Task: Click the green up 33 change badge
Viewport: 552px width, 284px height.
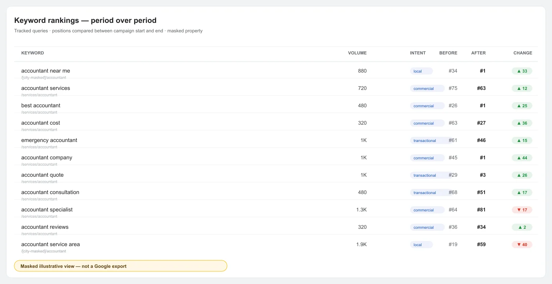Action: click(x=522, y=71)
